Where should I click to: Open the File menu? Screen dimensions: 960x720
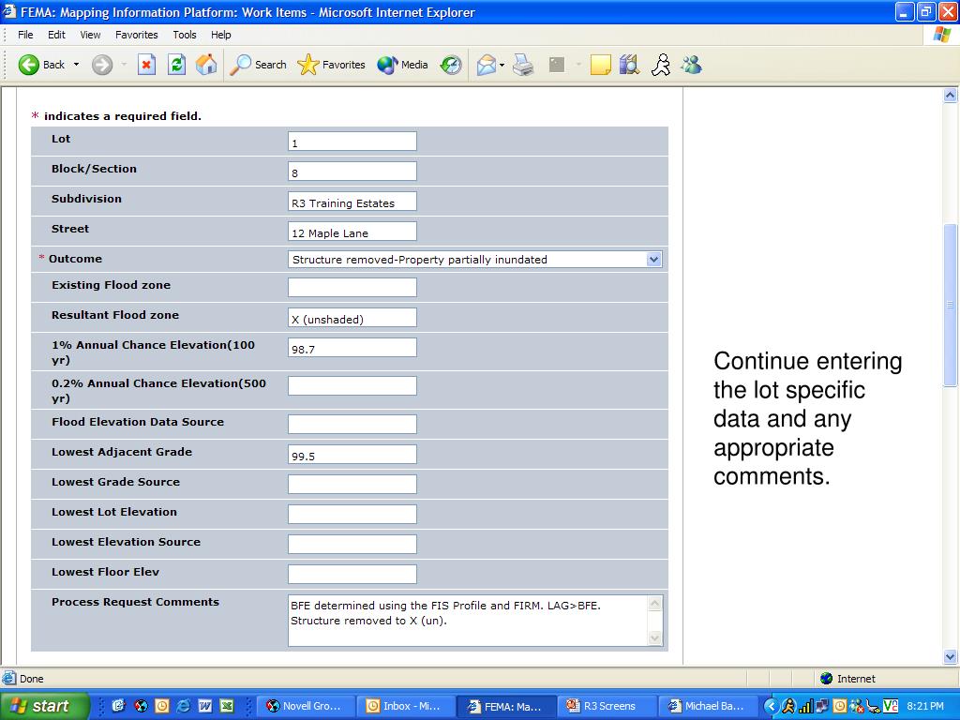coord(25,35)
